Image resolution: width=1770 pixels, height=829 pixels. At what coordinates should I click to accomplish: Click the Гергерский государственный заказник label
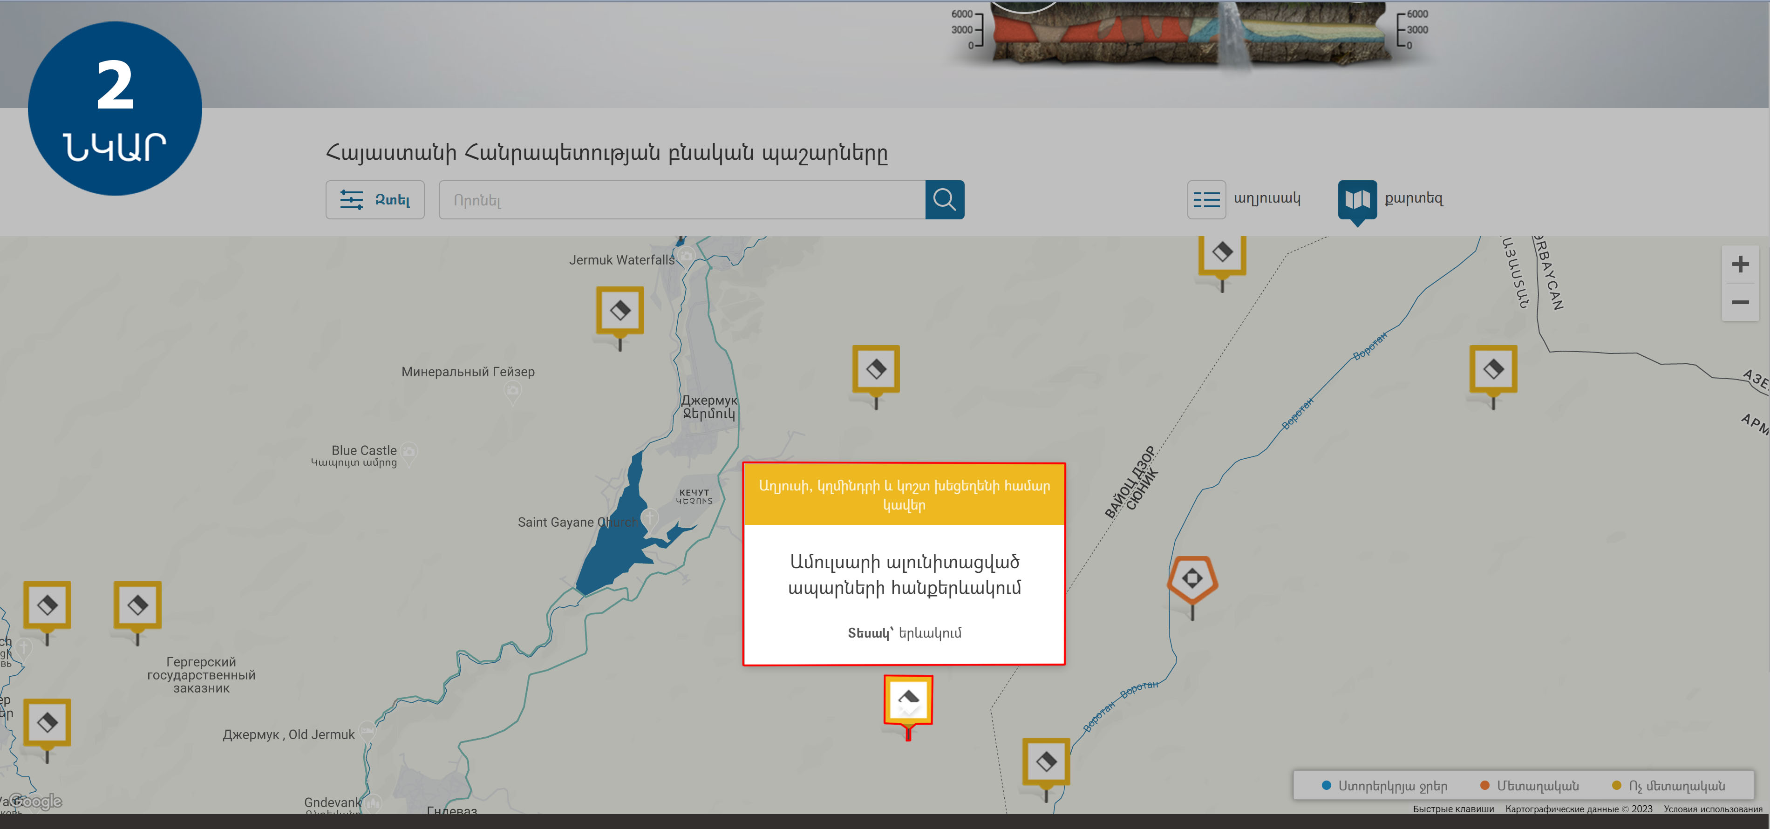tap(201, 674)
